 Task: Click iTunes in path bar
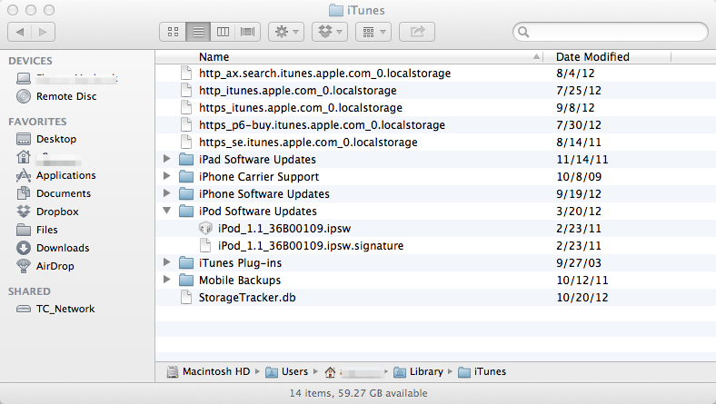[x=482, y=372]
